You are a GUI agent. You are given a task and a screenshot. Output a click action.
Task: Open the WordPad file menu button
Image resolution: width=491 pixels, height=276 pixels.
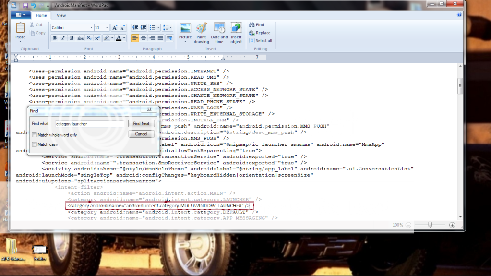point(20,15)
